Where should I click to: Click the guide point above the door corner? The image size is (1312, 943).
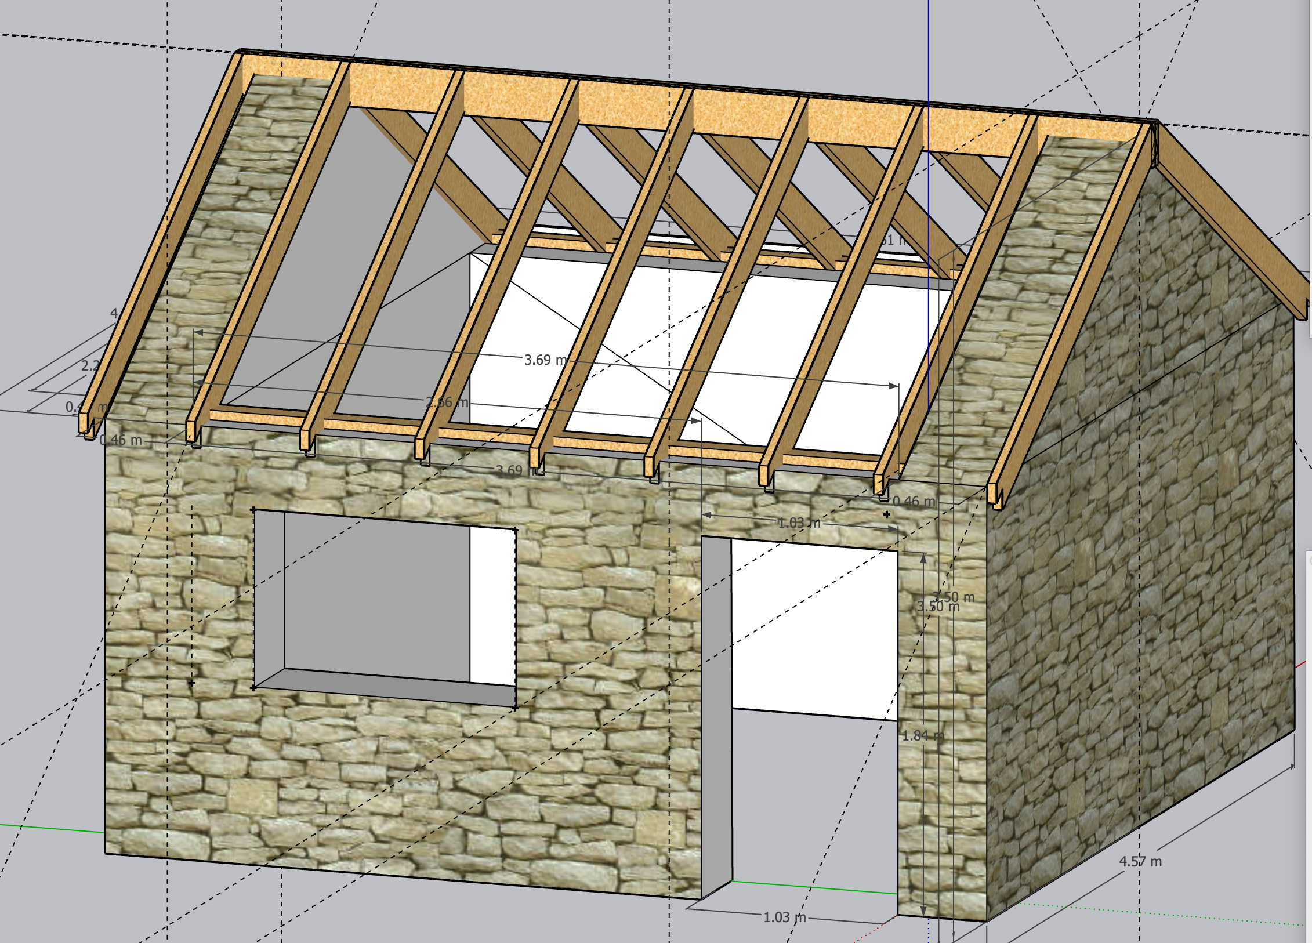click(x=887, y=514)
